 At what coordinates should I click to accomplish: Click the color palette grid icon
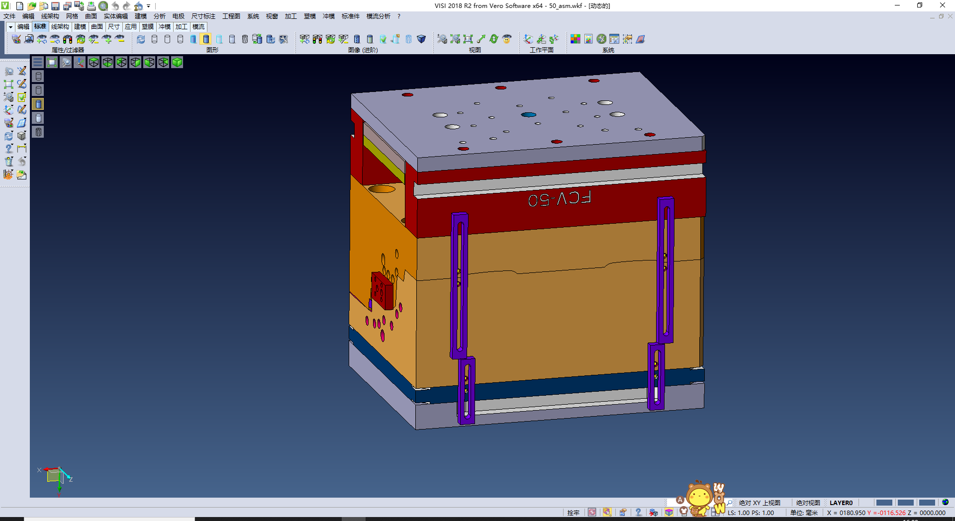[575, 39]
